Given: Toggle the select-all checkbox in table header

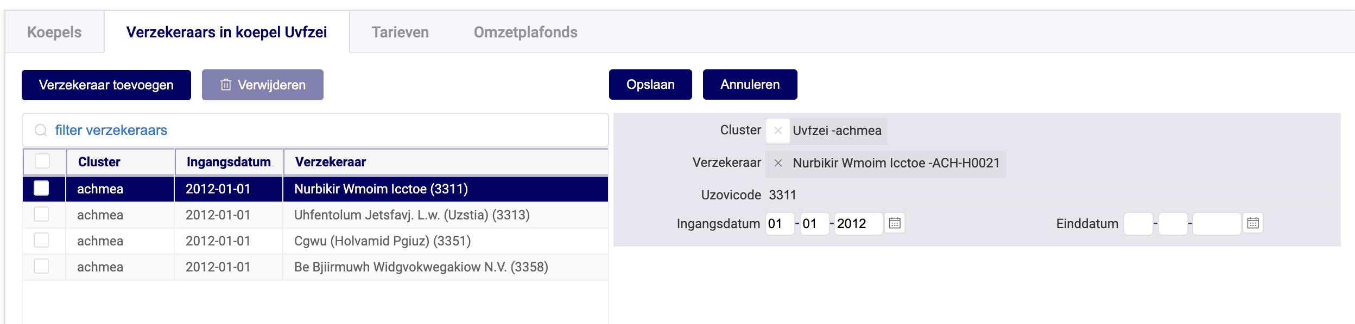Looking at the screenshot, I should point(42,161).
